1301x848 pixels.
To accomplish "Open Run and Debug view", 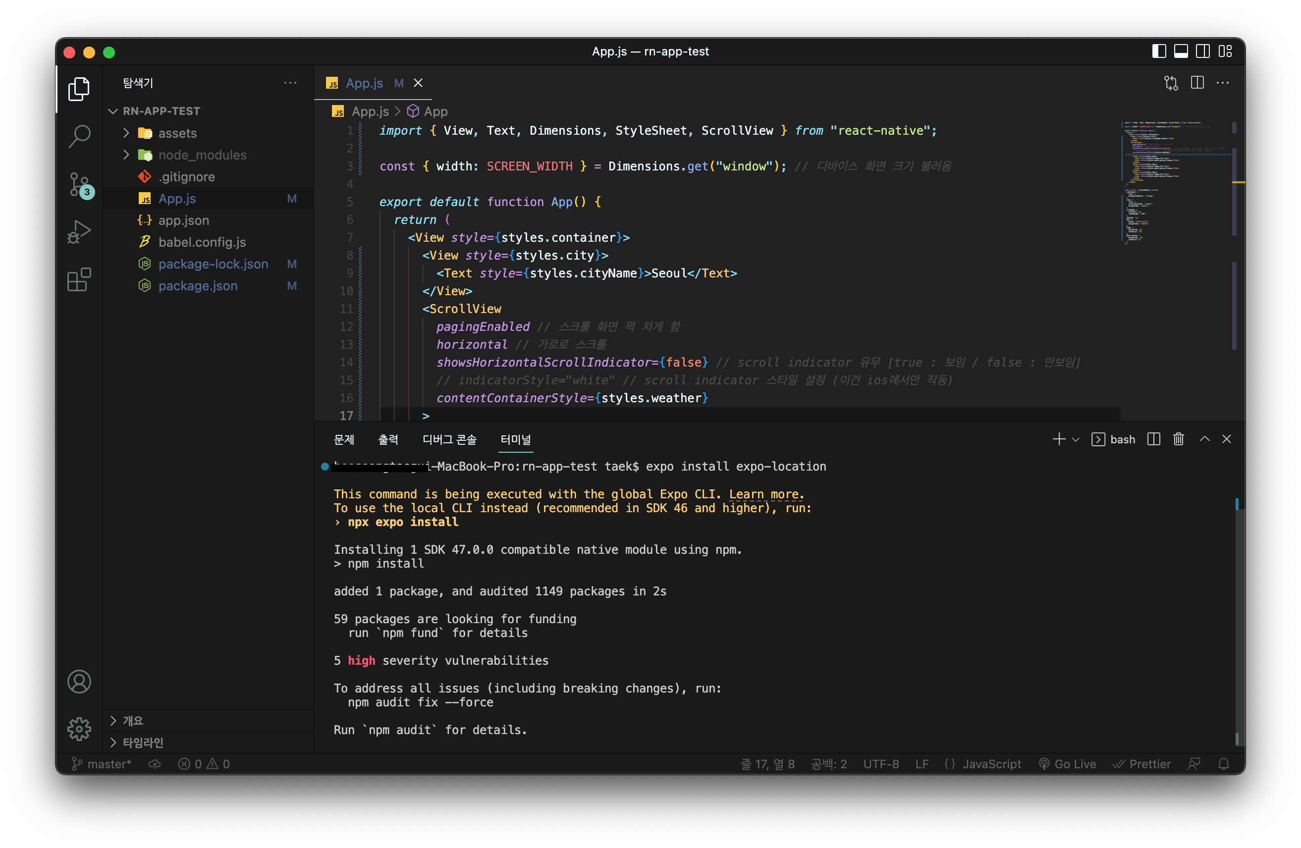I will [x=79, y=231].
